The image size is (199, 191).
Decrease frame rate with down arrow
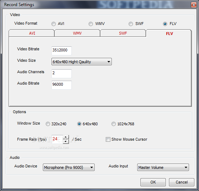(66, 141)
